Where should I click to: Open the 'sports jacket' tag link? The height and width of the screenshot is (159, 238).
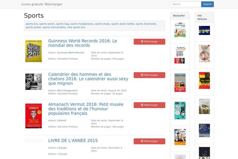pyautogui.click(x=33, y=27)
